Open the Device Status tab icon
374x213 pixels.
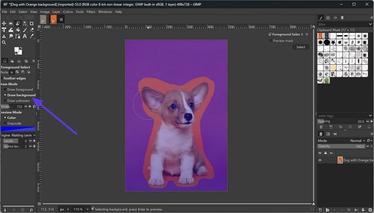pyautogui.click(x=12, y=61)
